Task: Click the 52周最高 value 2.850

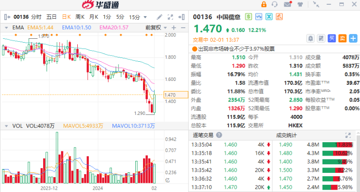Action: [x=296, y=100]
